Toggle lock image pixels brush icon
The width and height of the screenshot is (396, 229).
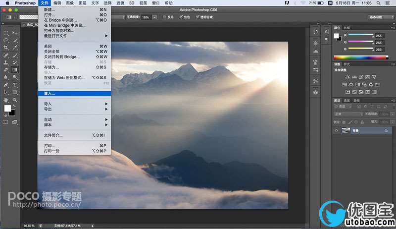(350, 122)
